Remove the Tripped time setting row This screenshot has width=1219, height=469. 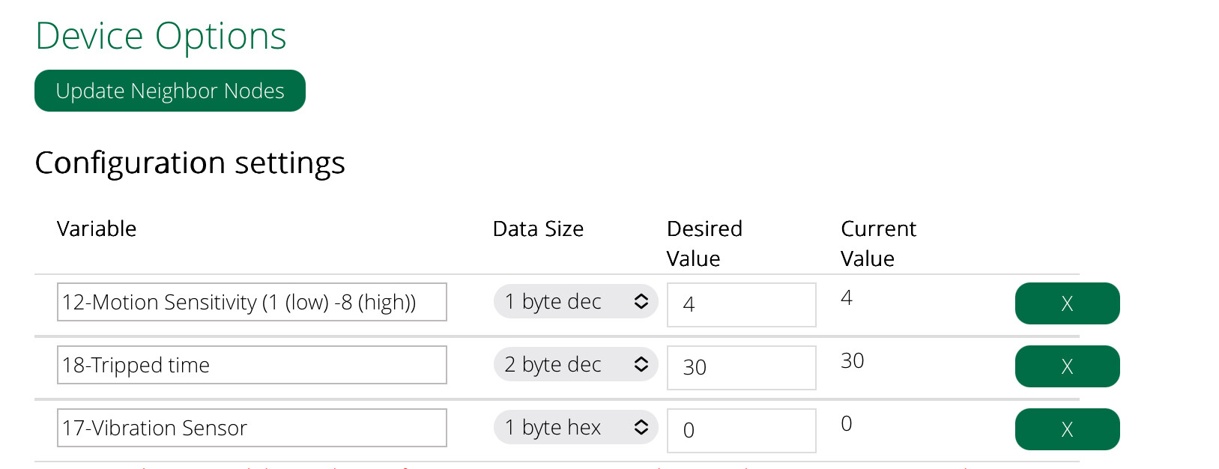coord(1067,366)
